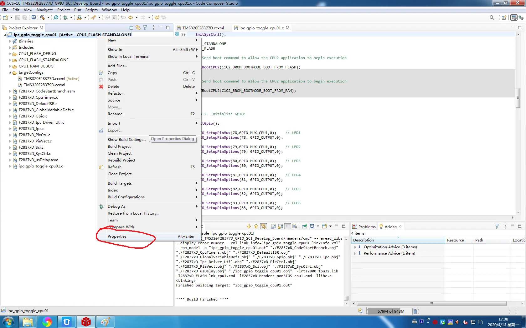
Task: Click the blue monitor toolbar icon
Action: [34, 17]
